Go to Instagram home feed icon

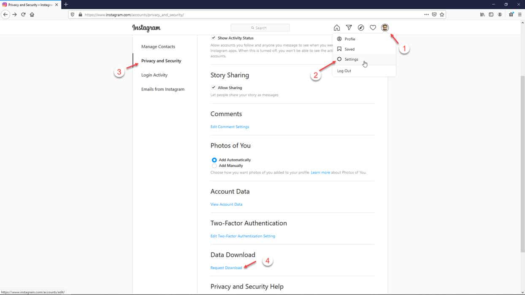[337, 28]
